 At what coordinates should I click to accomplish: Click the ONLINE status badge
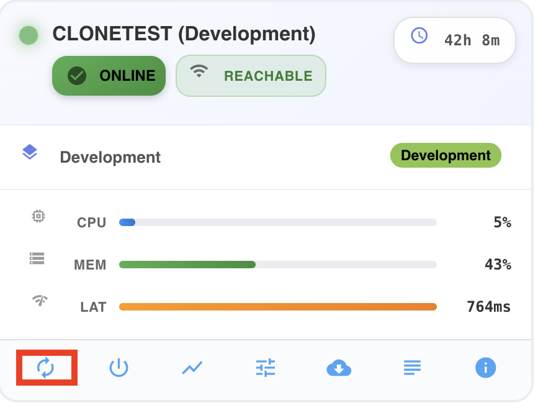[109, 76]
